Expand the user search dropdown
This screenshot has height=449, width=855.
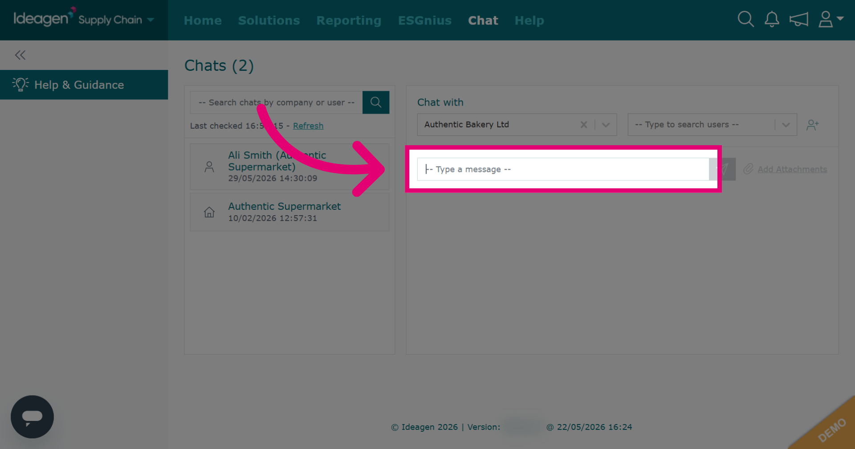(786, 125)
